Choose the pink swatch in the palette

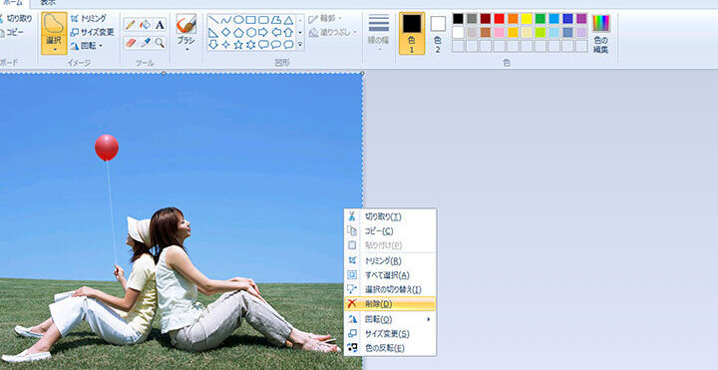pyautogui.click(x=500, y=32)
